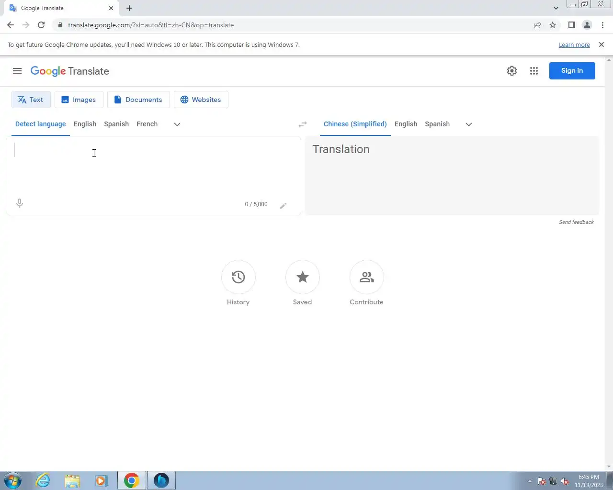
Task: Go back in browser history
Action: pyautogui.click(x=11, y=25)
